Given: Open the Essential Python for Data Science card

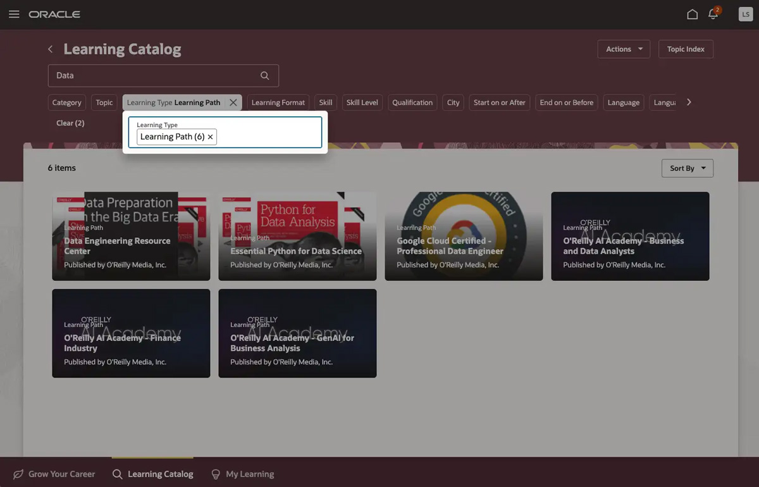Looking at the screenshot, I should (x=297, y=237).
